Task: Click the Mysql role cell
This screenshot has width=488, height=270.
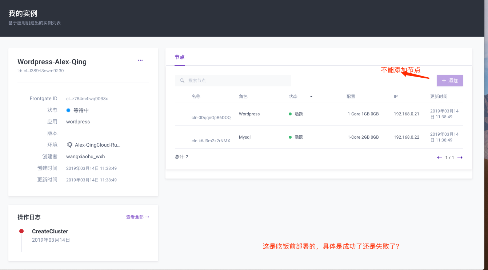Action: [245, 137]
